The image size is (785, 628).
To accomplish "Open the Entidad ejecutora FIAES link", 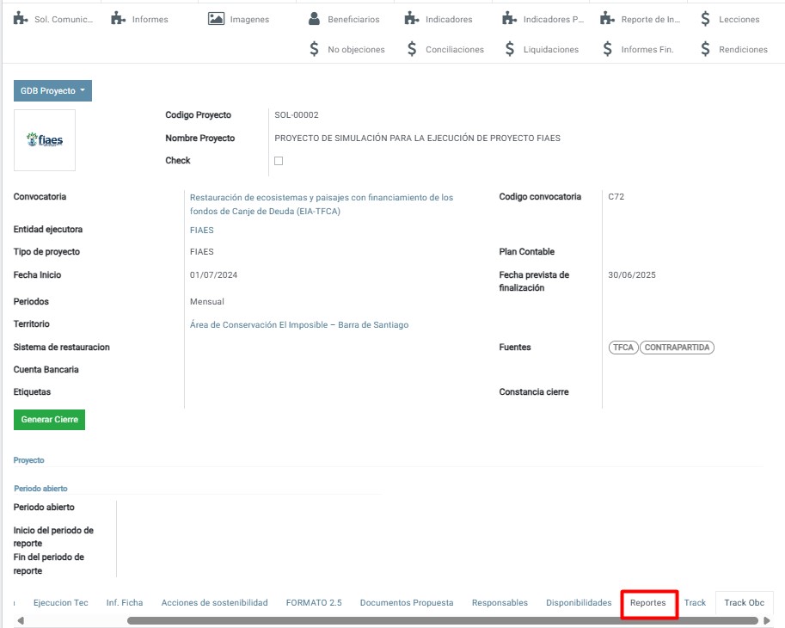I will pyautogui.click(x=201, y=231).
